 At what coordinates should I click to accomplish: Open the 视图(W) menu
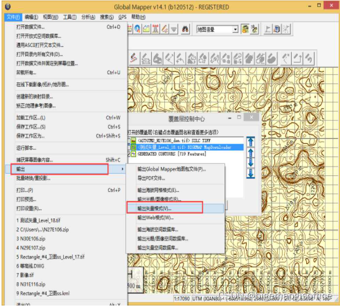pyautogui.click(x=50, y=17)
